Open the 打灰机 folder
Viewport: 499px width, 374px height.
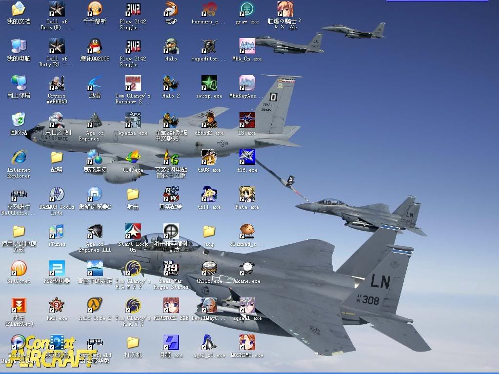point(133,342)
